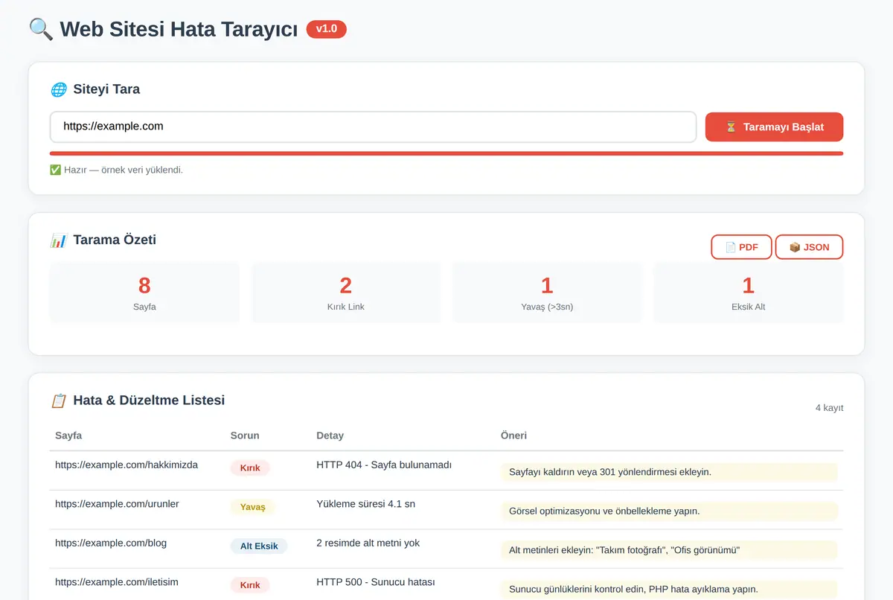Click the 2 Kırık Link summary card

click(x=346, y=293)
